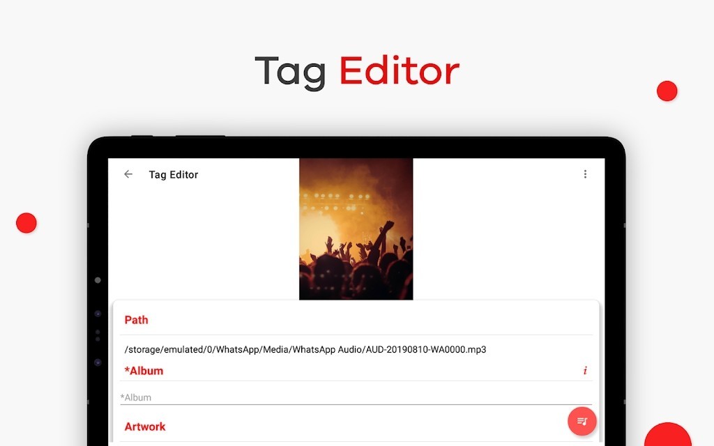Go back using the arrow icon
Screen dimensions: 714x446
128,174
